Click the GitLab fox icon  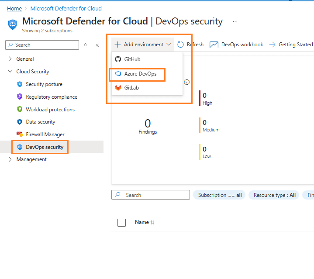pyautogui.click(x=118, y=88)
